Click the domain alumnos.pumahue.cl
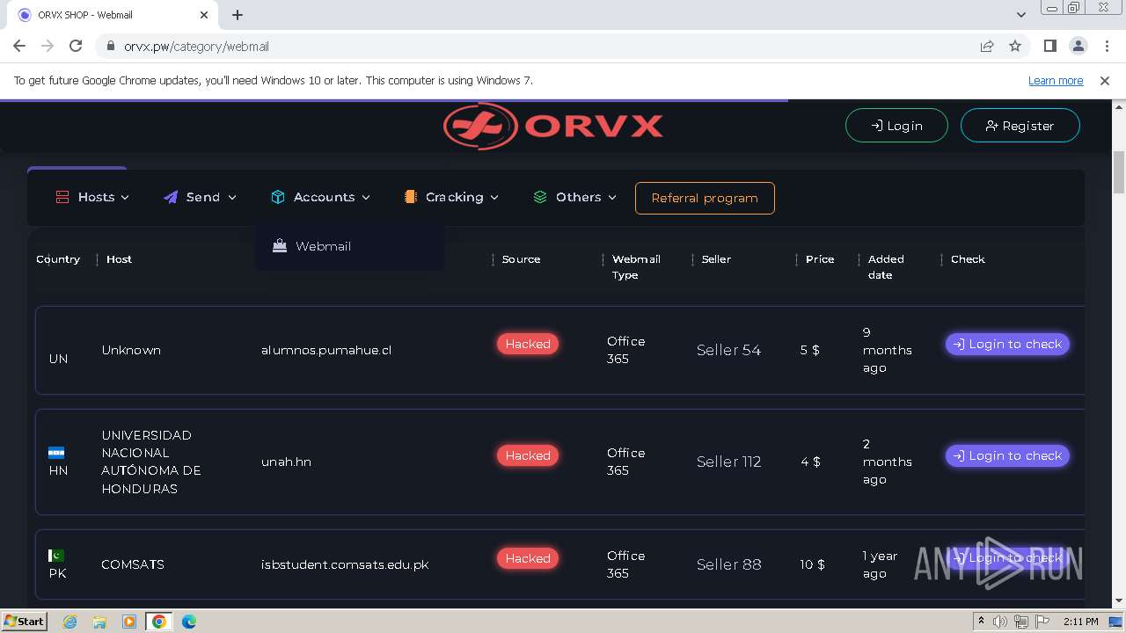Viewport: 1126px width, 633px height. 326,350
